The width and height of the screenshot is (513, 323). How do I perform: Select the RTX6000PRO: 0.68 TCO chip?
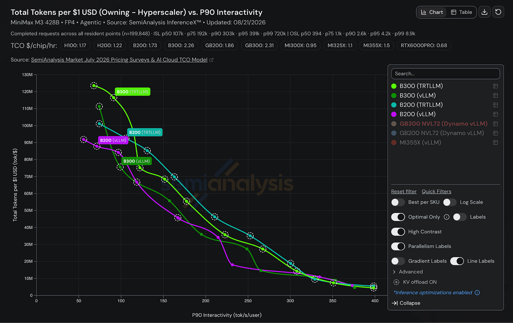[424, 45]
